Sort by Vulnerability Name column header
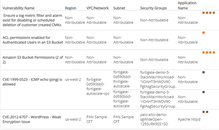The width and height of the screenshot is (219, 130). [18, 8]
